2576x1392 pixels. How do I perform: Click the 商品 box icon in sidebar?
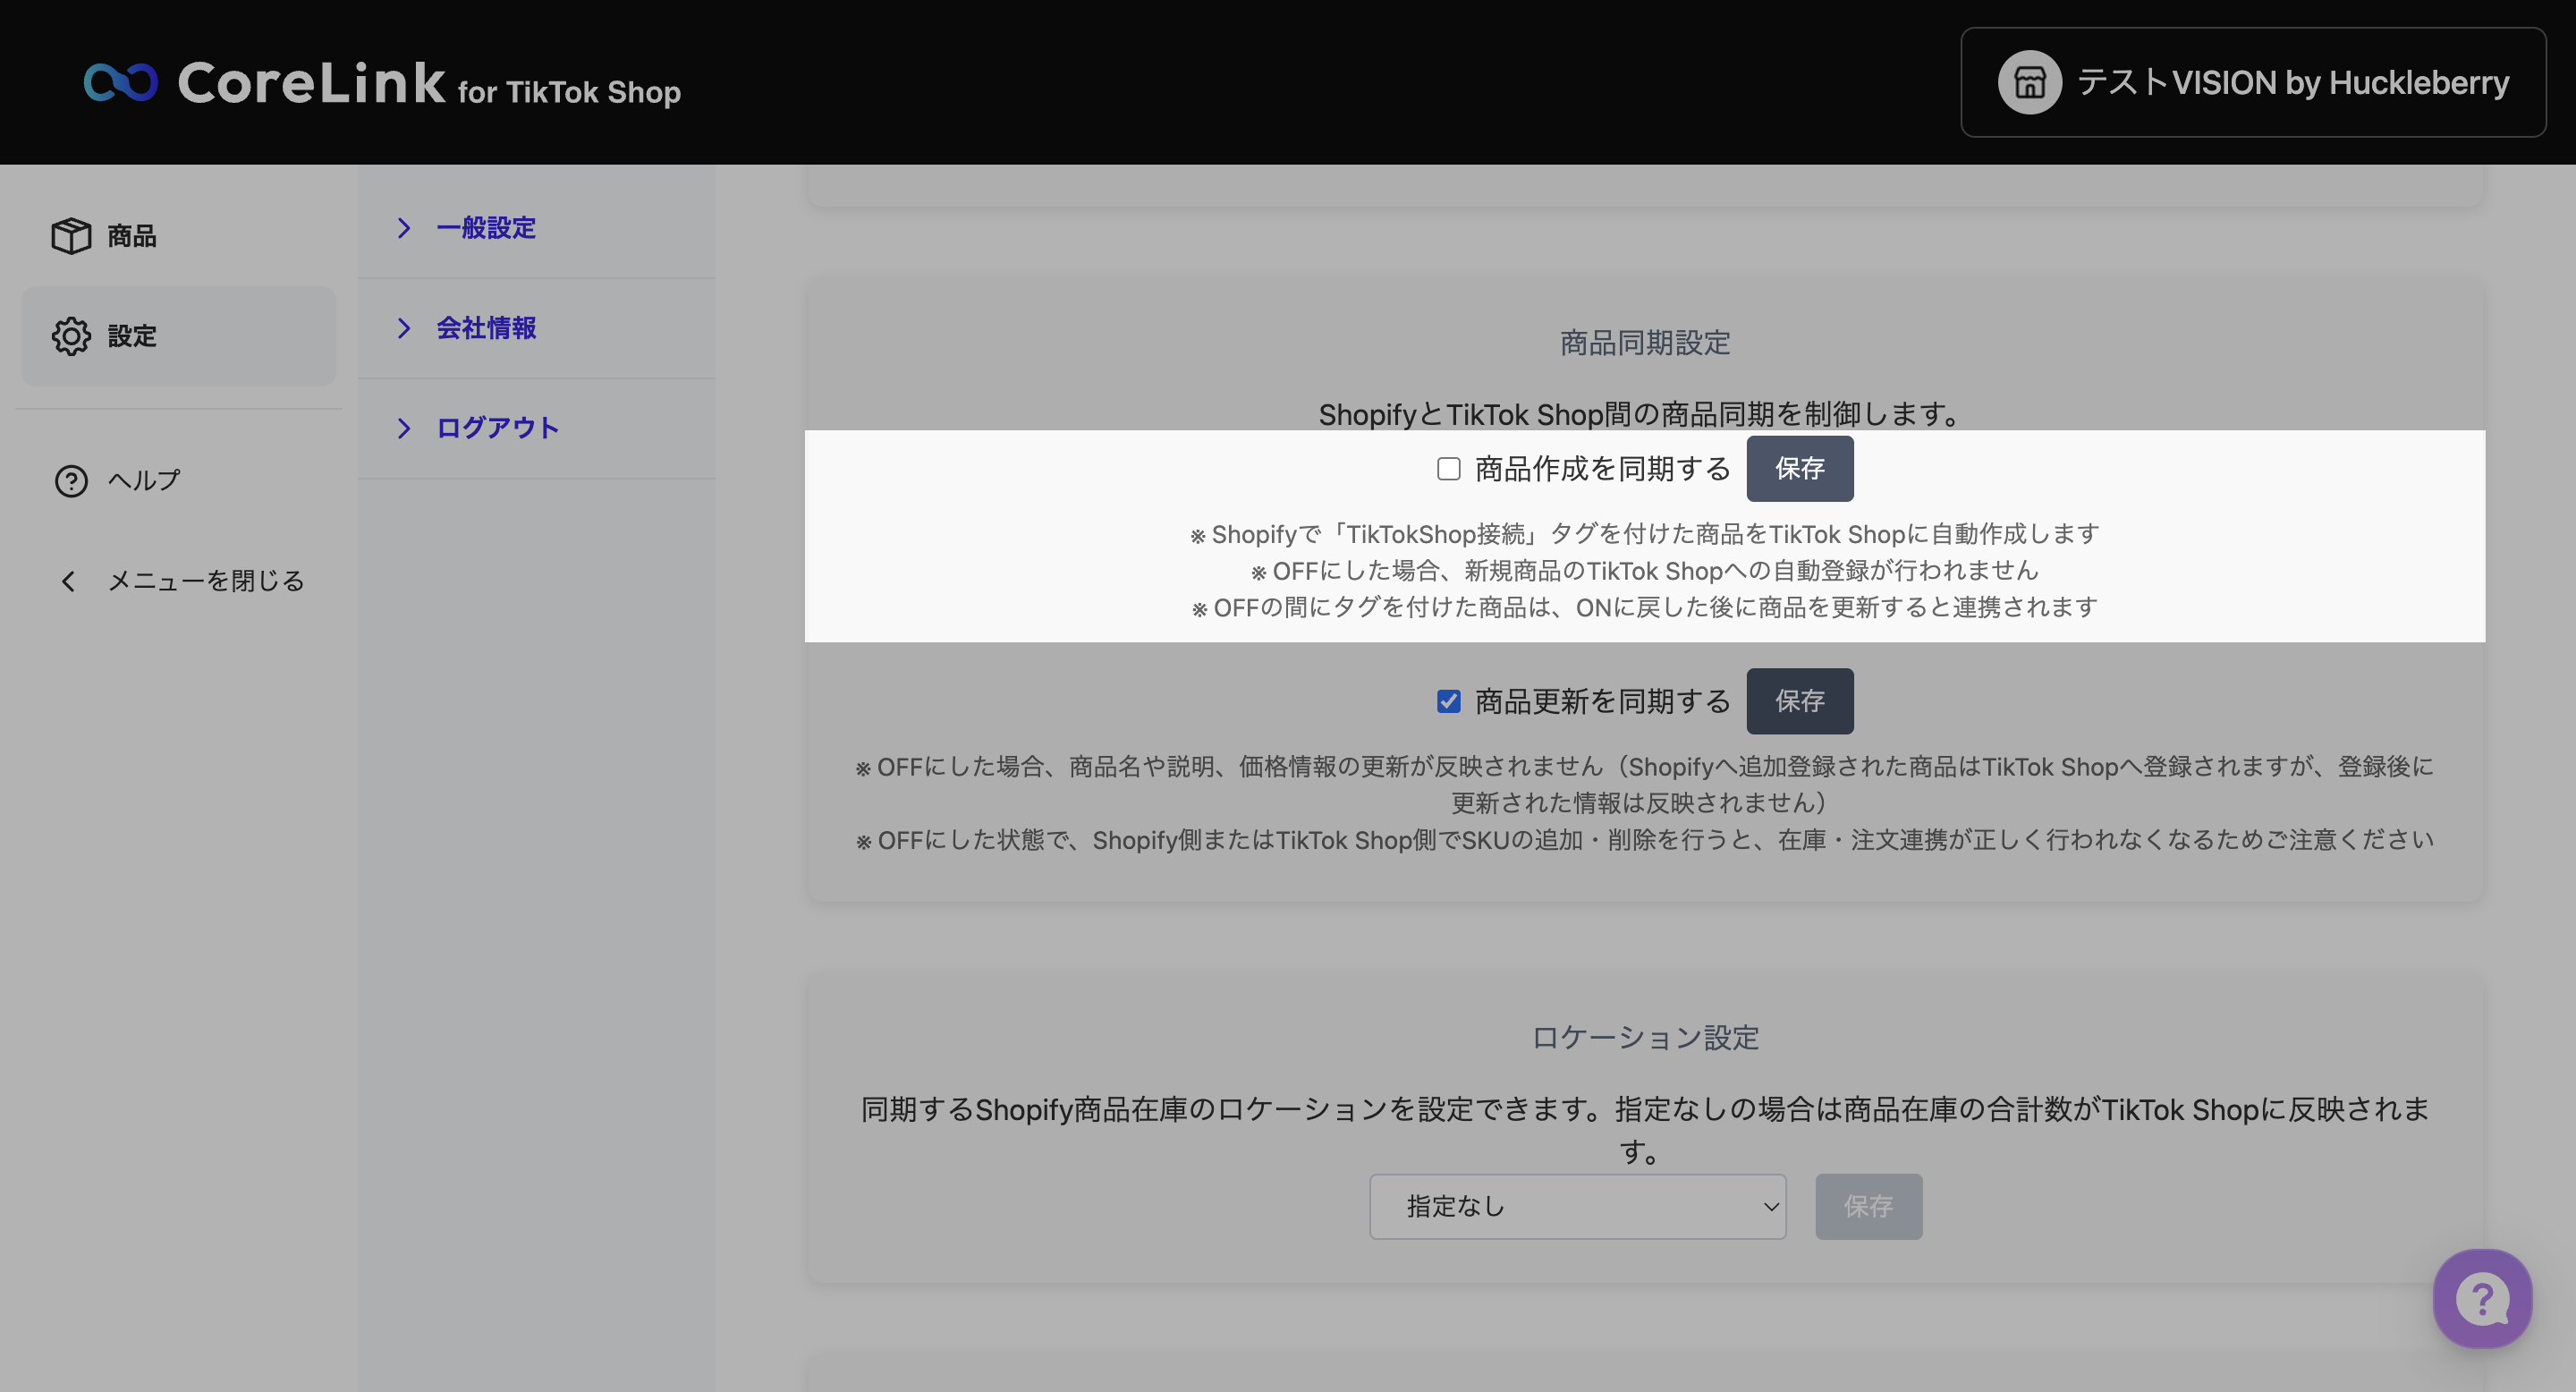[71, 236]
